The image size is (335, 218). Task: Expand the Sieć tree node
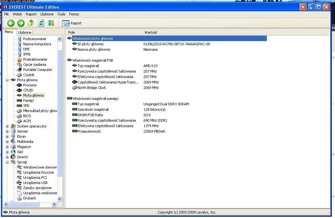[x=7, y=152]
